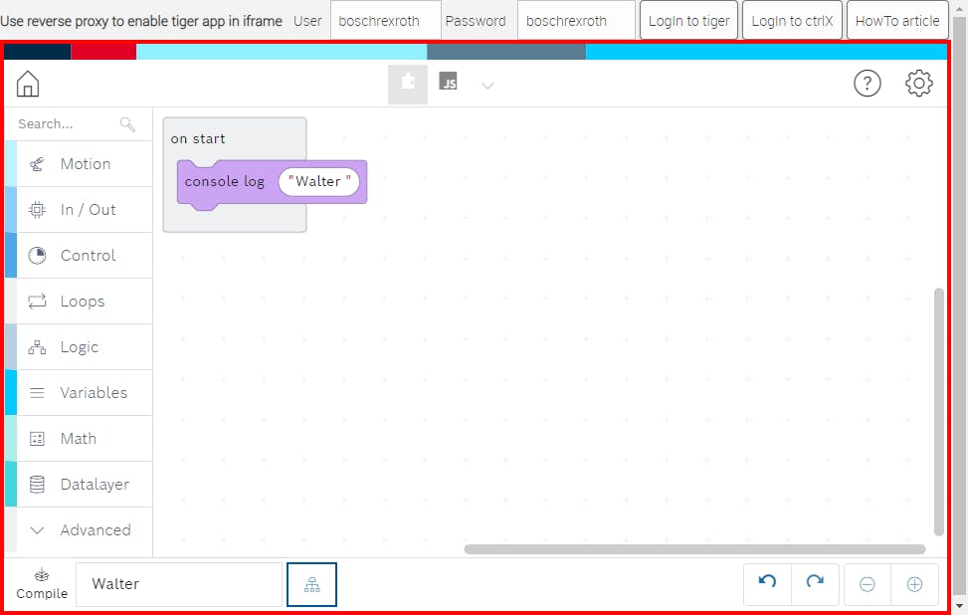Viewport: 968px width, 615px height.
Task: Open the Math block category
Action: click(x=79, y=439)
